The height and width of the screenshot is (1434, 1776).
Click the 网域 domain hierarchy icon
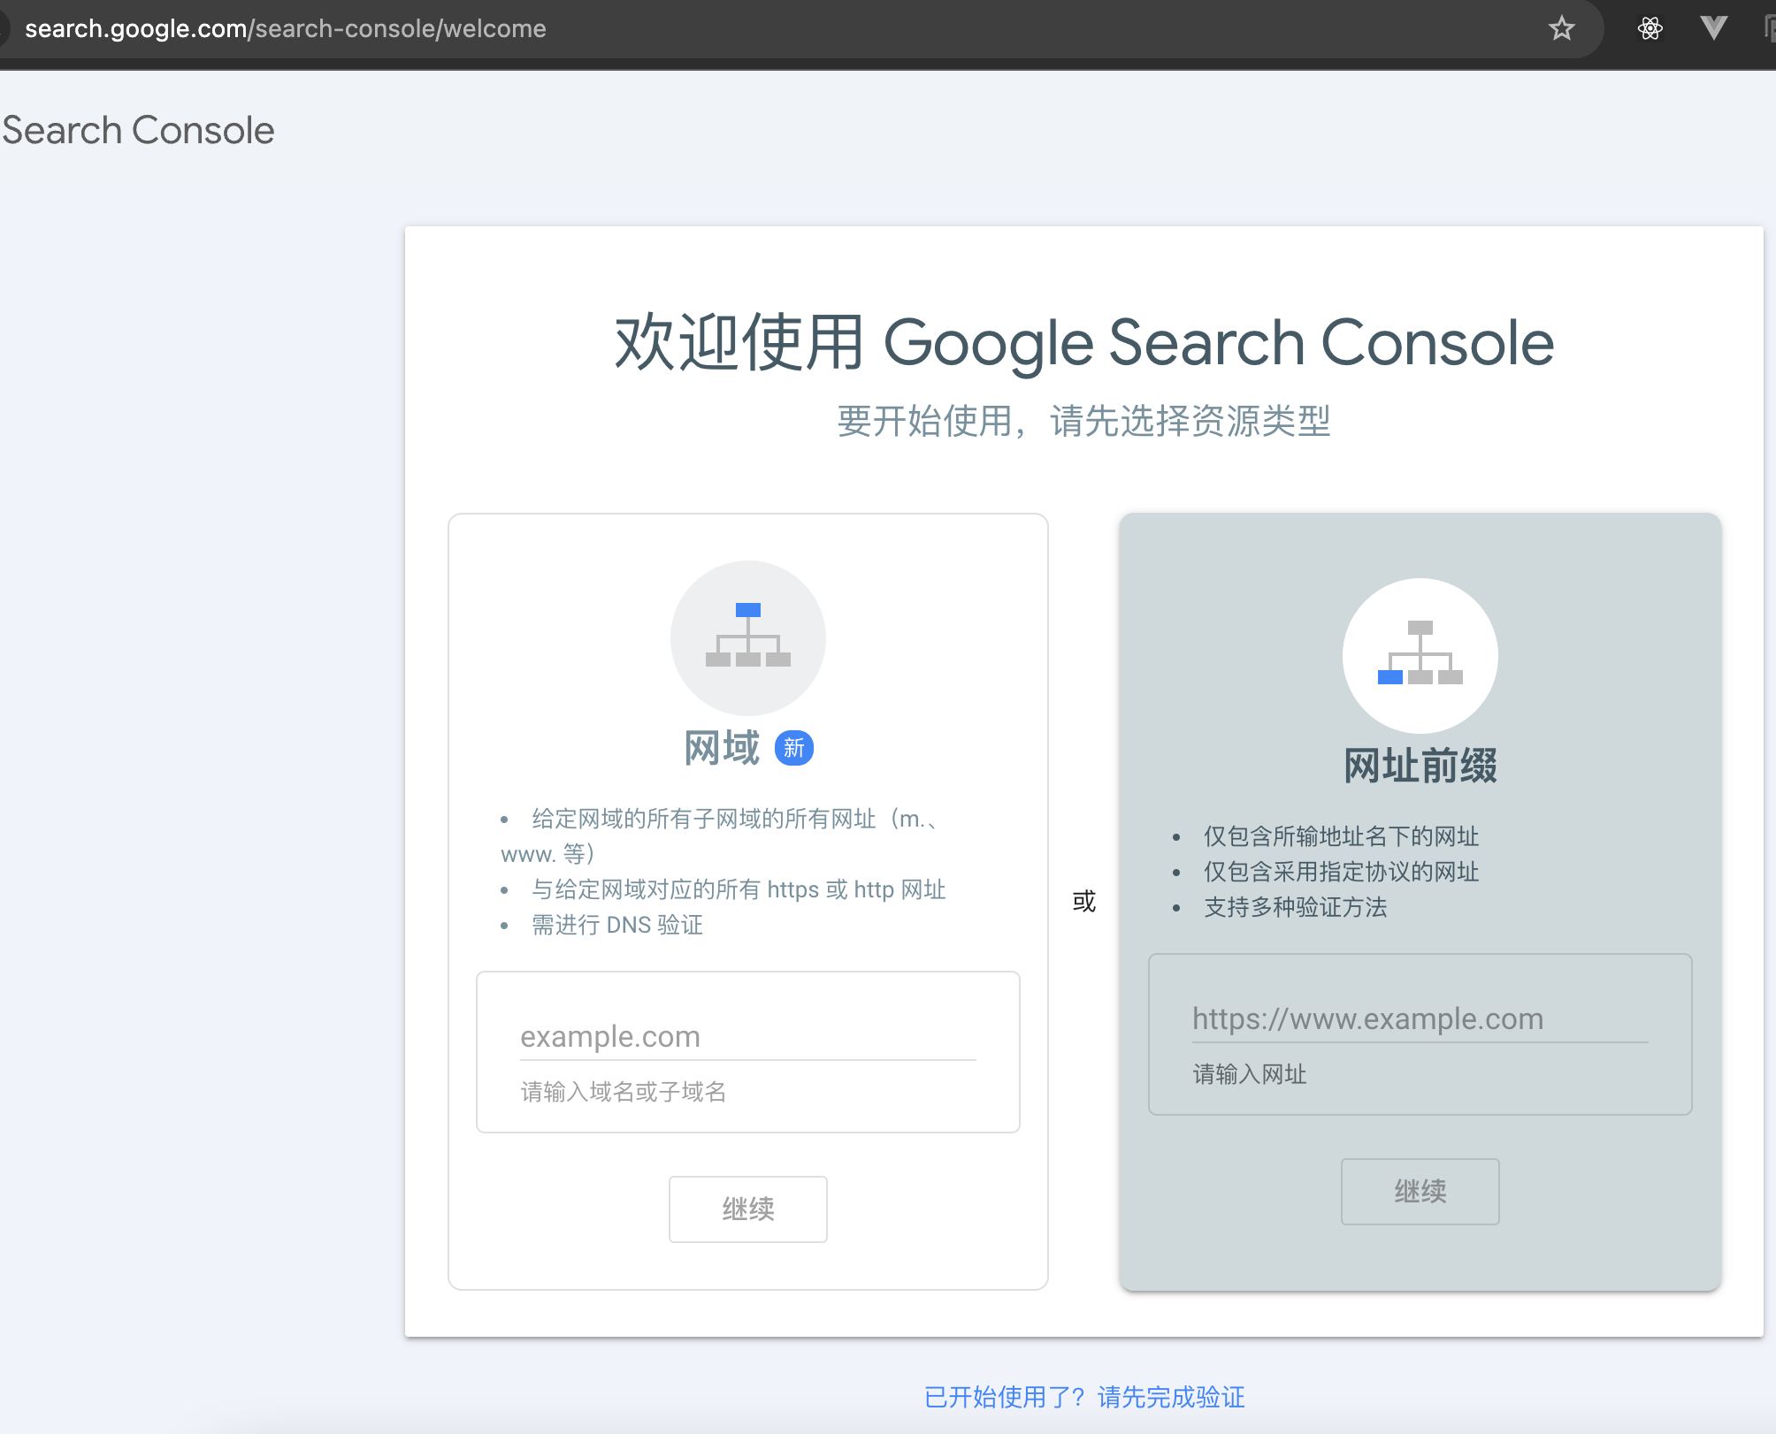(748, 637)
